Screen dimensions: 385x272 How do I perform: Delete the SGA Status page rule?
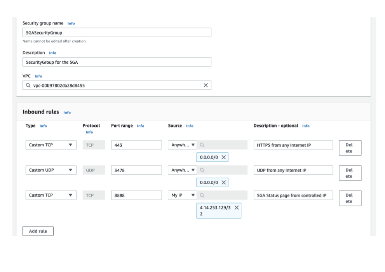(x=350, y=198)
